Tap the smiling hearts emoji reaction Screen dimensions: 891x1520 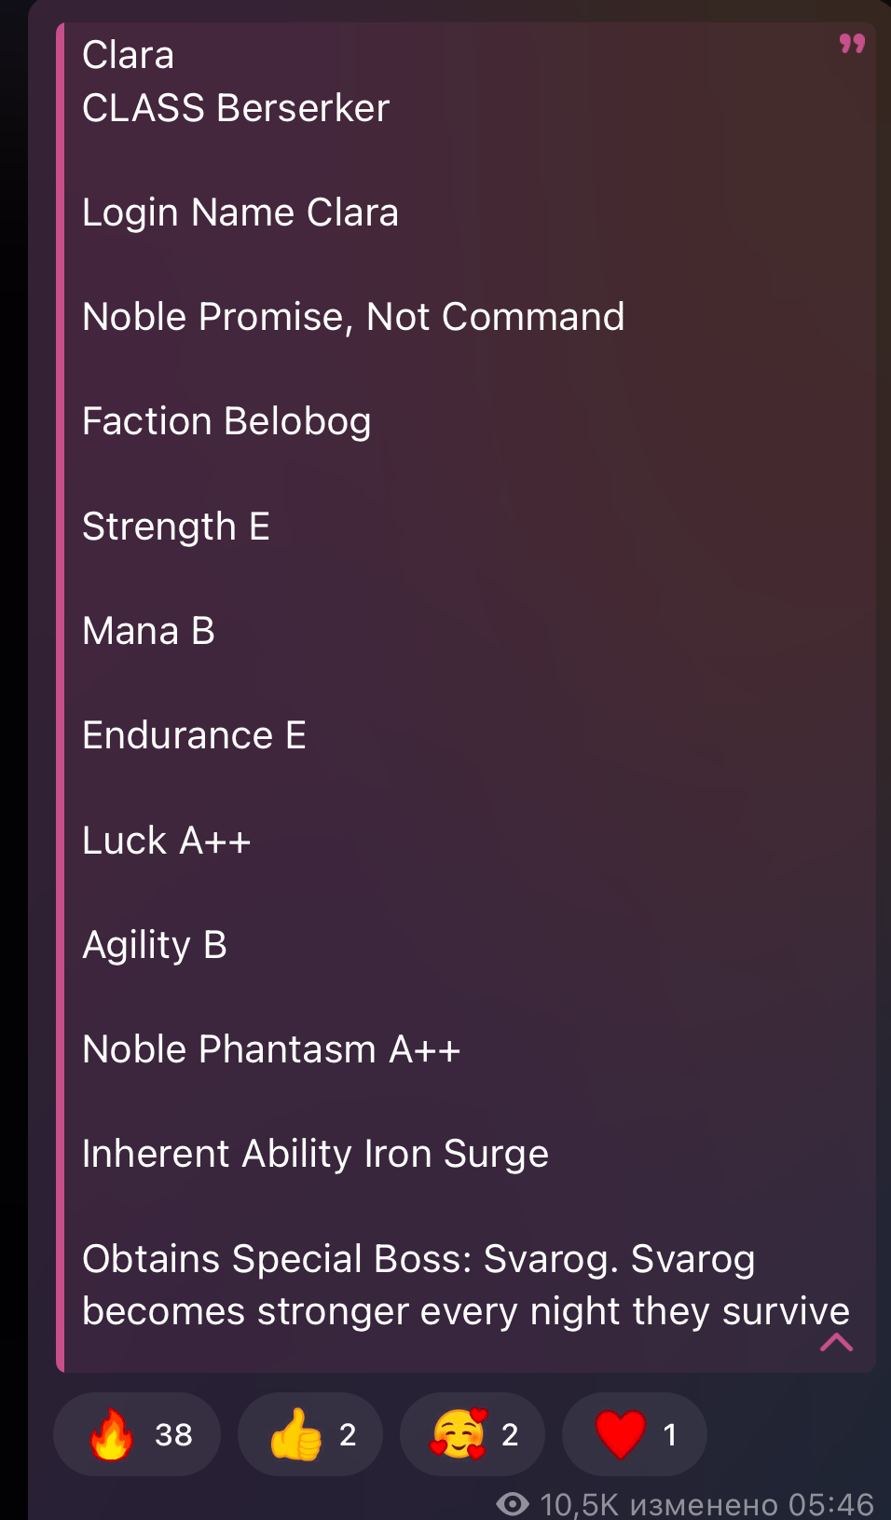(x=458, y=1434)
